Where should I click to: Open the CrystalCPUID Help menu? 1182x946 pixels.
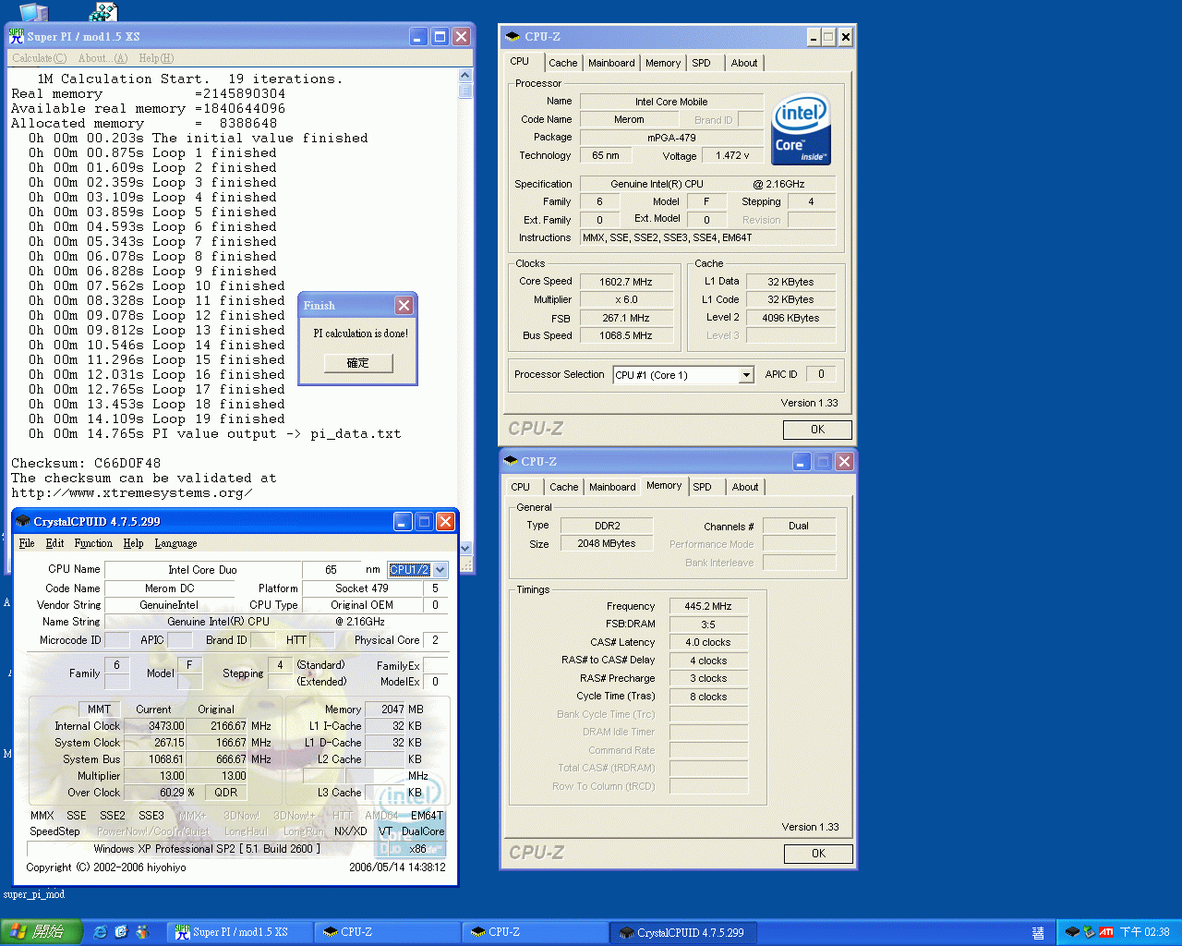pyautogui.click(x=133, y=543)
